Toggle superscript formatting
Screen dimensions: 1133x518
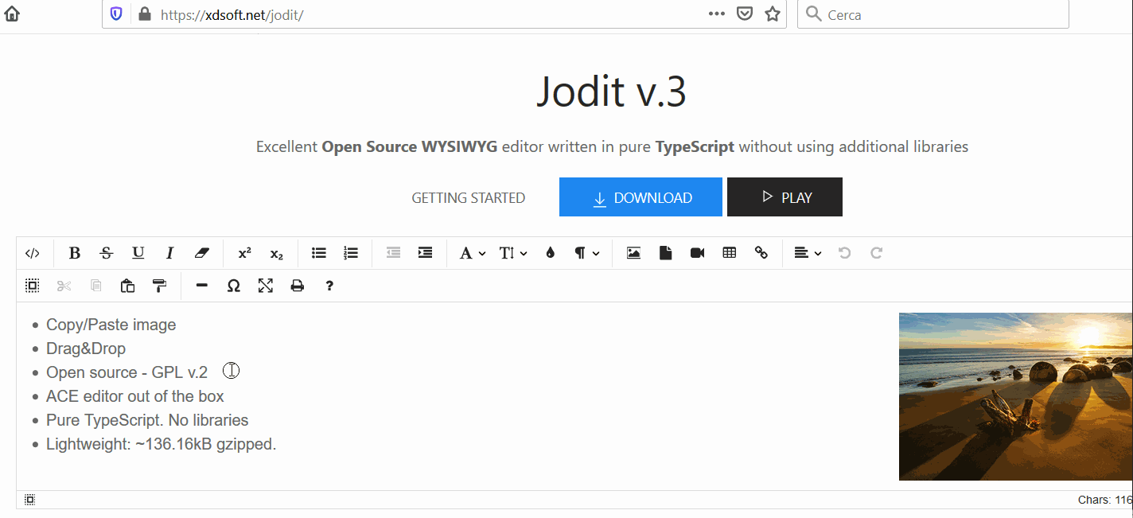[x=243, y=252]
